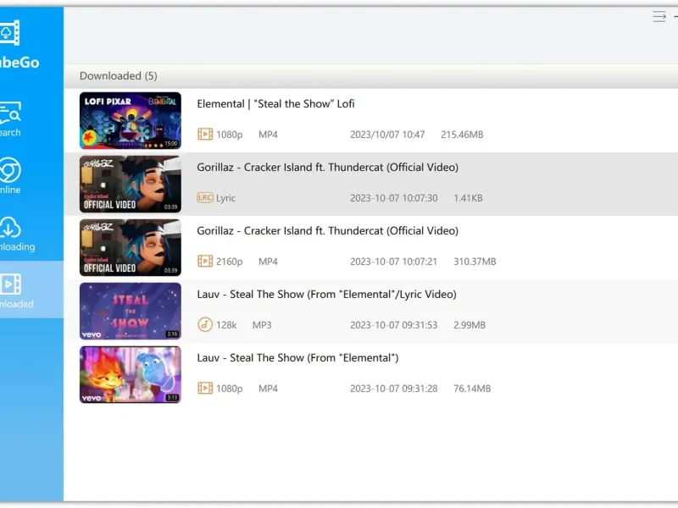Click the 76.14MB file size
The width and height of the screenshot is (678, 508).
[472, 389]
